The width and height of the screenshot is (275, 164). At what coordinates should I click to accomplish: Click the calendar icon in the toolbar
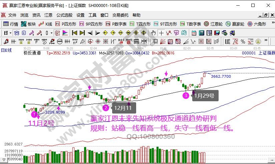(x=194, y=33)
